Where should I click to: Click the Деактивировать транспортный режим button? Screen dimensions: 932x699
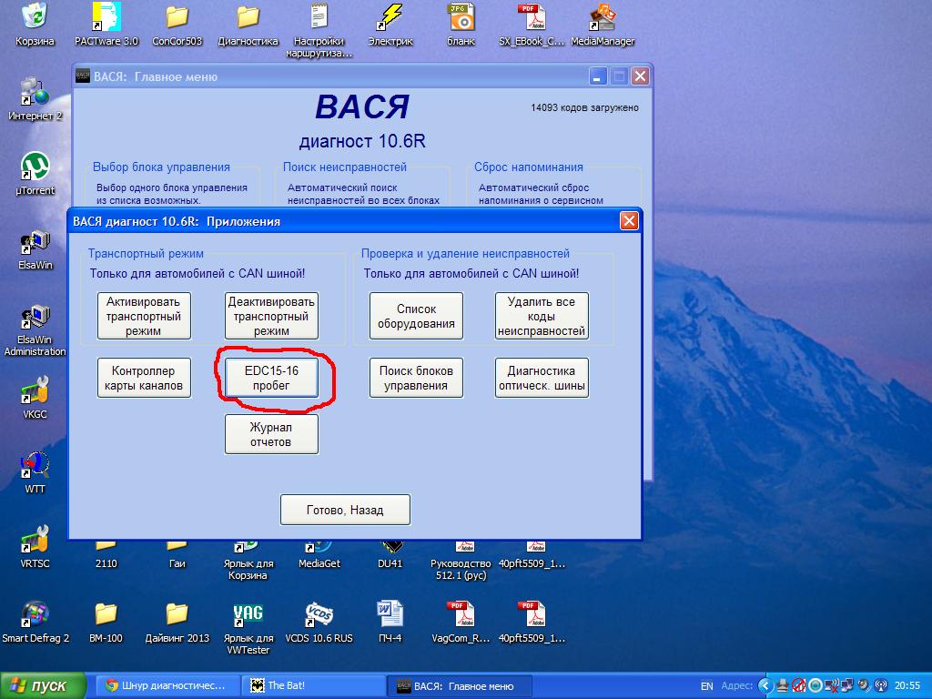271,316
